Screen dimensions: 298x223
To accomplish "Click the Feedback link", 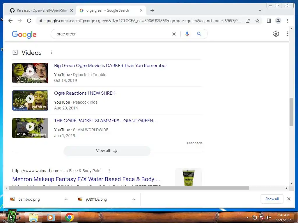I will click(x=194, y=143).
